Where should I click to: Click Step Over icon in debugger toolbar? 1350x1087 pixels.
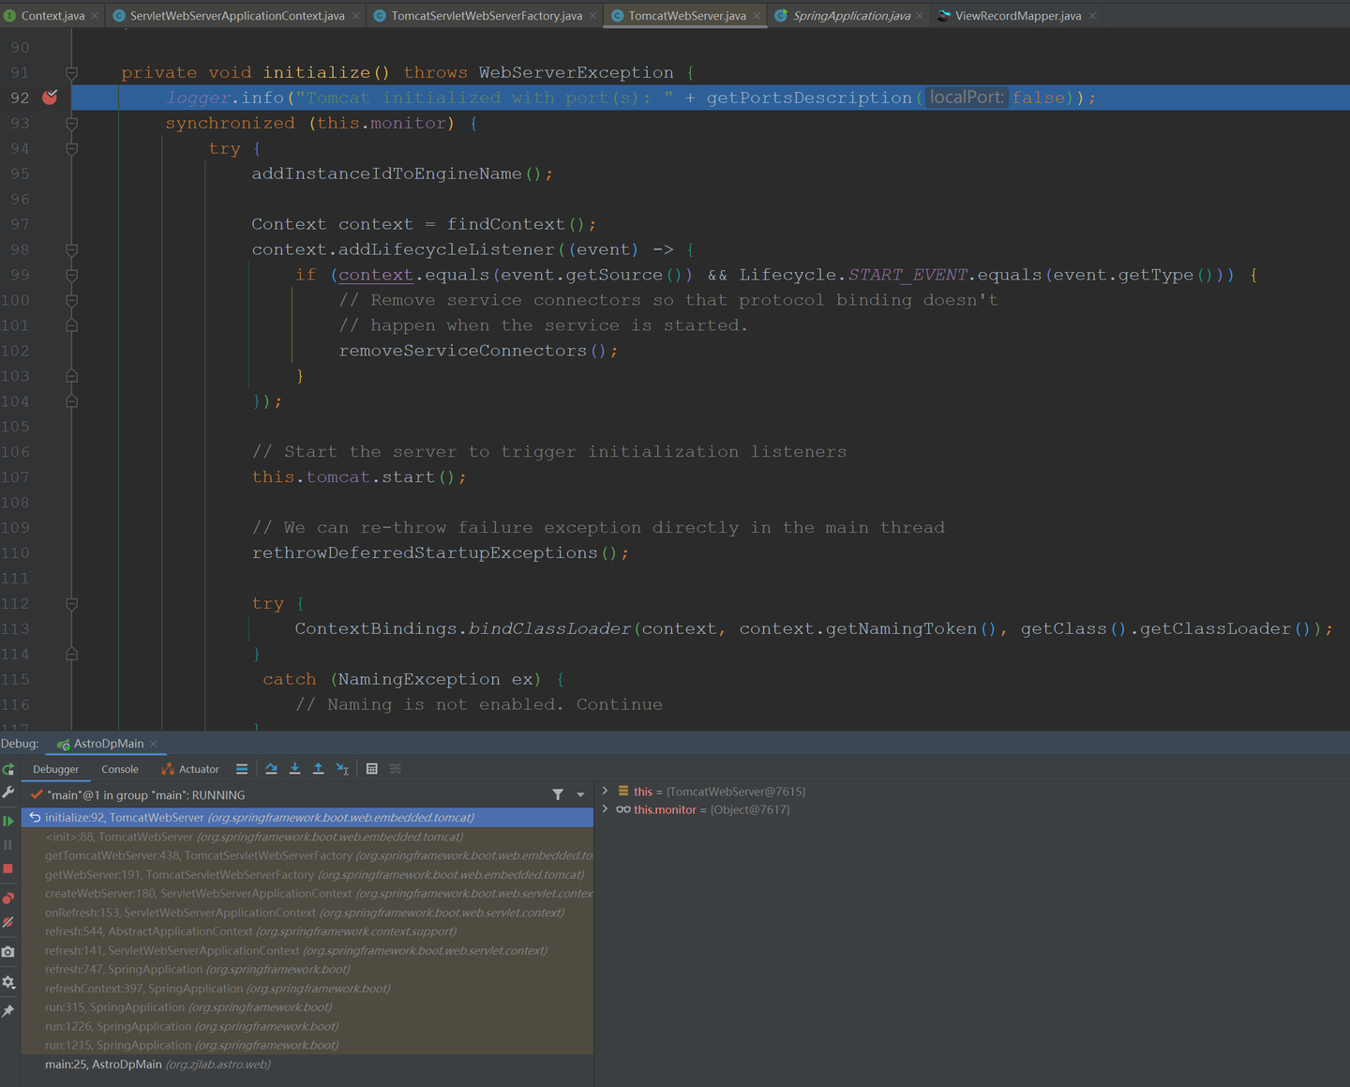(271, 769)
